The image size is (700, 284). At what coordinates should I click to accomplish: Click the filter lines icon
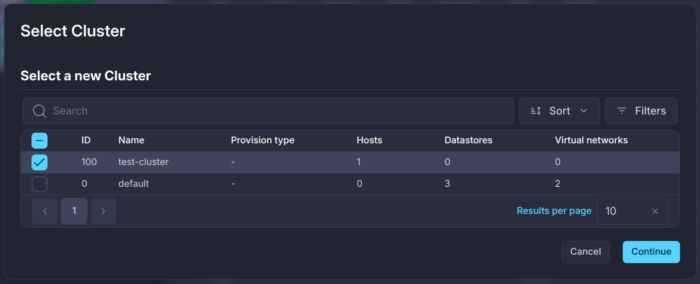pos(622,111)
